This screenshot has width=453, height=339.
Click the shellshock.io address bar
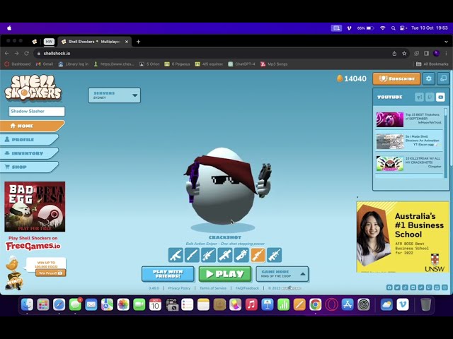[x=214, y=54]
